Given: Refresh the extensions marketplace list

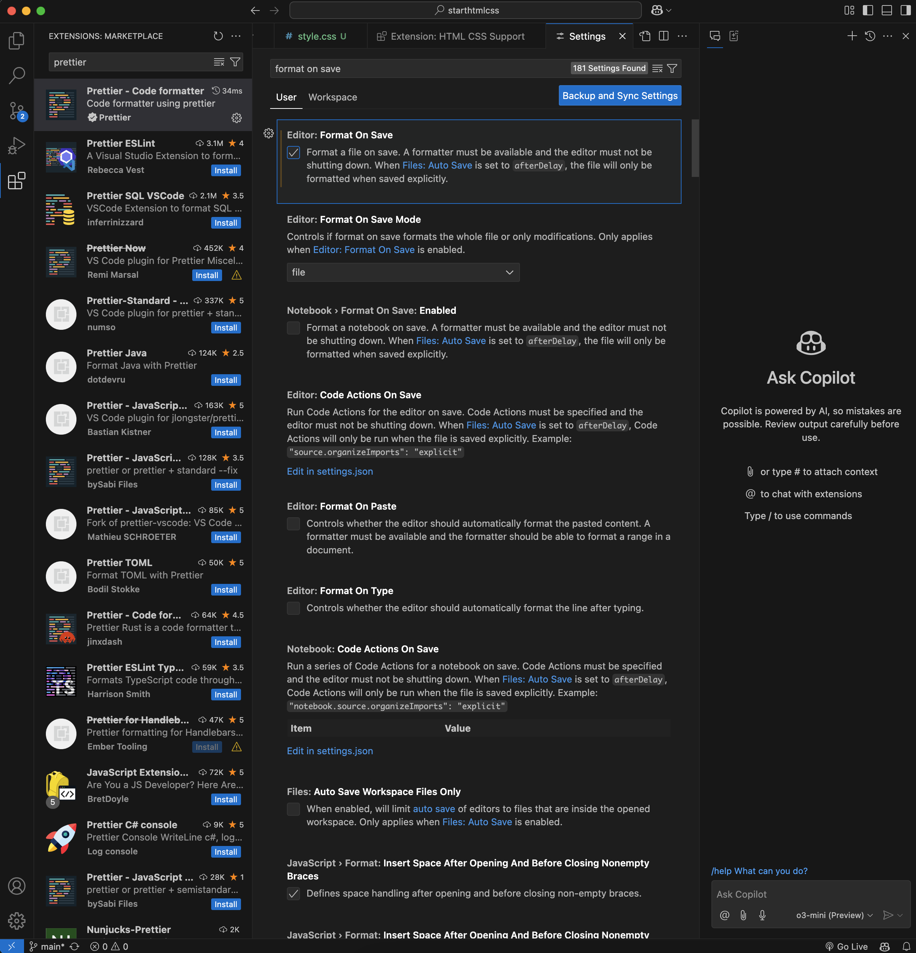Looking at the screenshot, I should pos(218,36).
